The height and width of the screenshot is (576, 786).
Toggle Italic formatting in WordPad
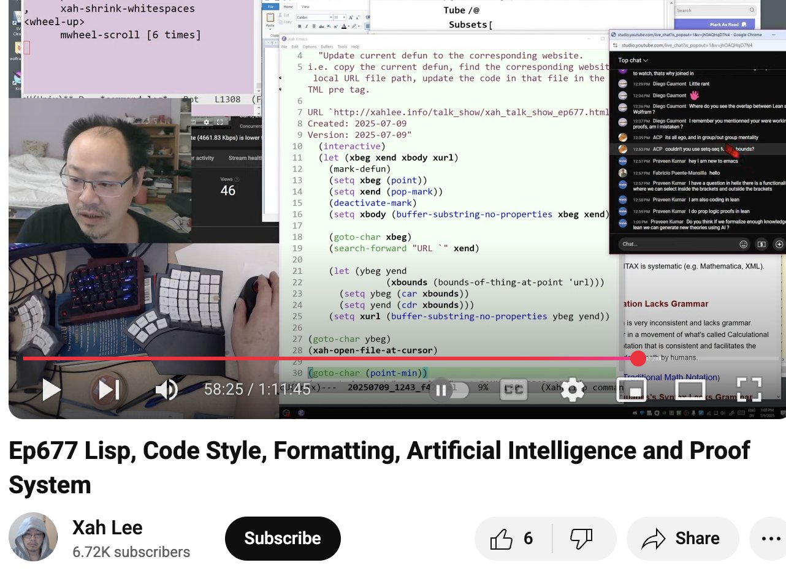click(307, 26)
